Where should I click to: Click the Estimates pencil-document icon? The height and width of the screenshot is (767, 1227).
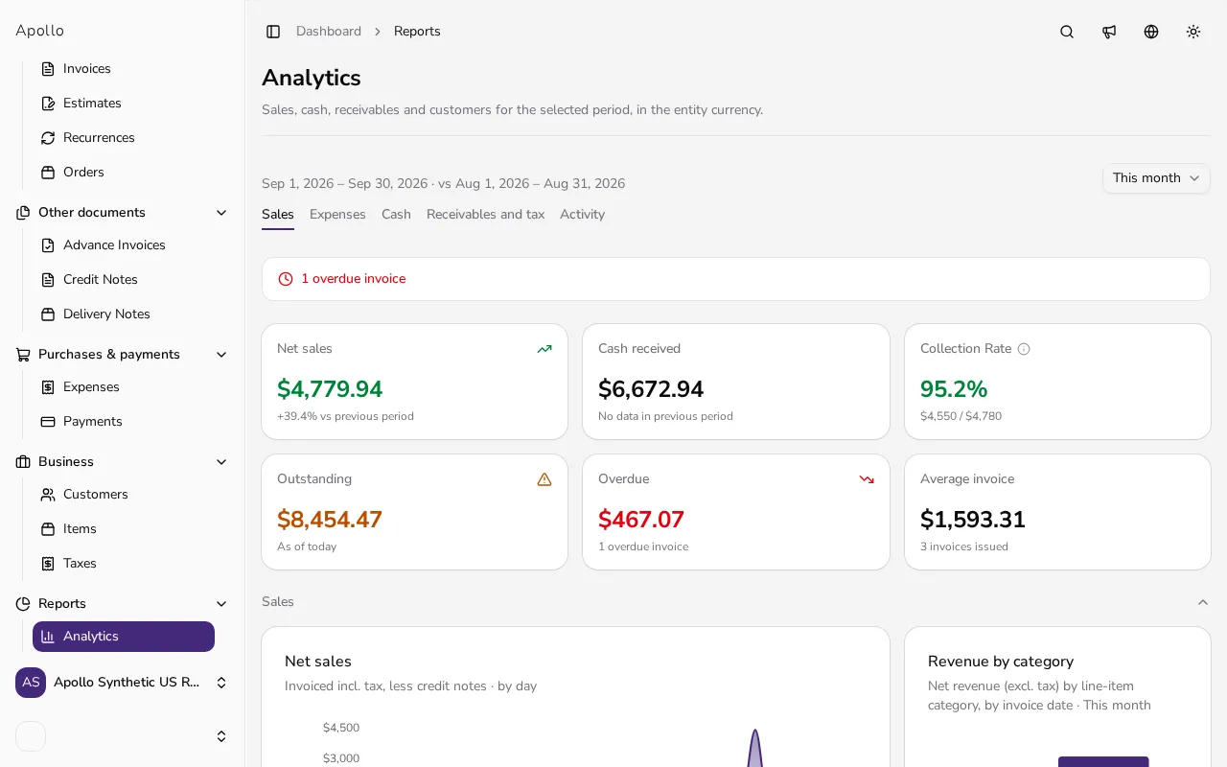48,104
